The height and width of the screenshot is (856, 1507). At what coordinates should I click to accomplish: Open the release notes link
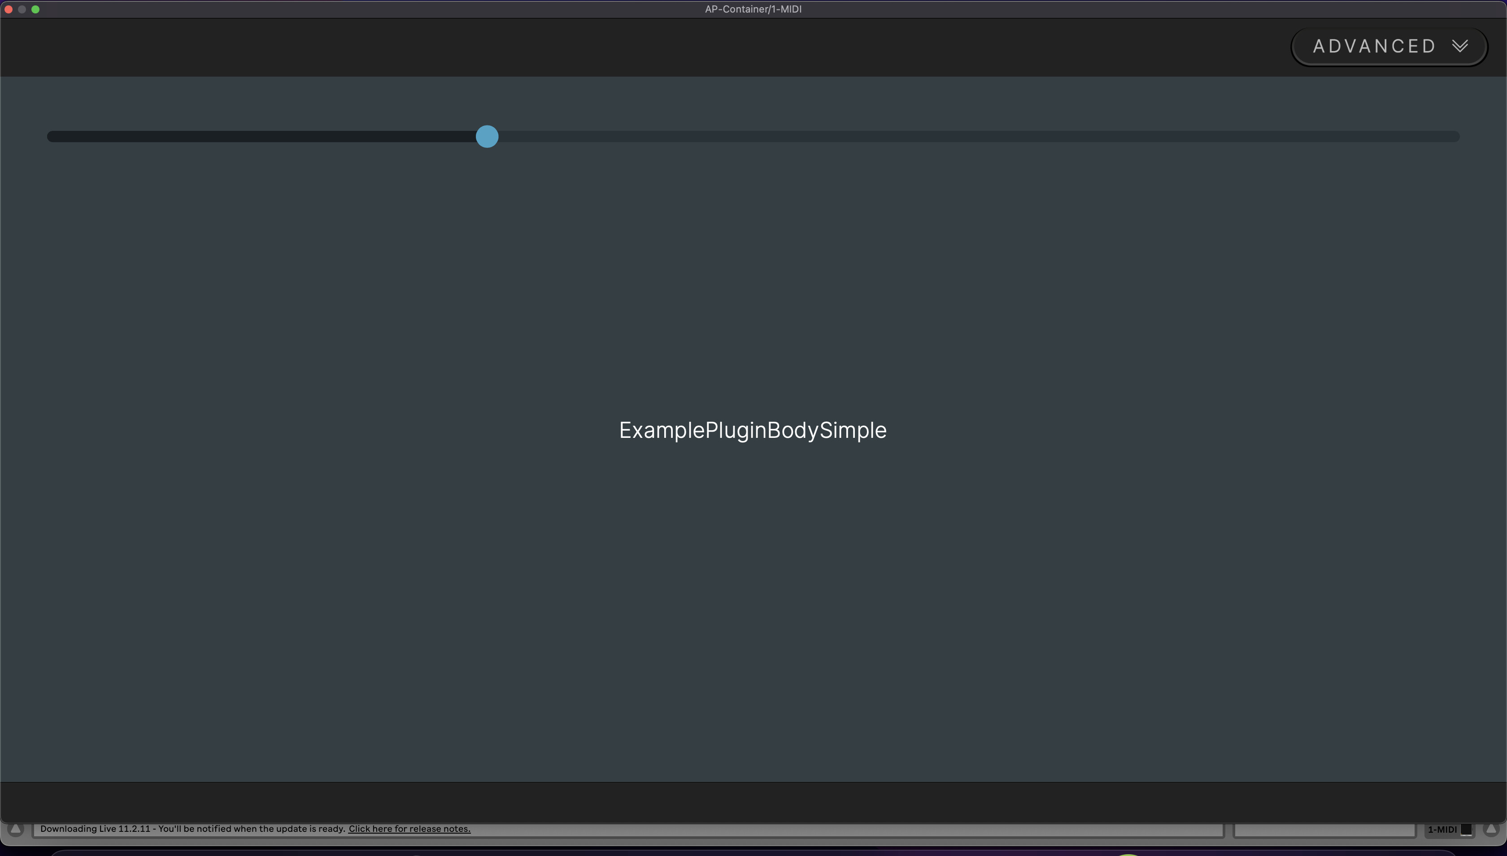tap(409, 829)
